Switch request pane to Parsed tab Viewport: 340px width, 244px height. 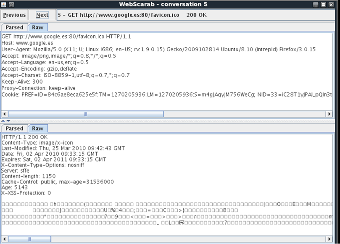[14, 28]
